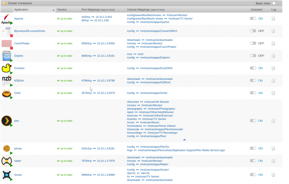
Task: Click the Application column sort arrow
Action: 53,10
